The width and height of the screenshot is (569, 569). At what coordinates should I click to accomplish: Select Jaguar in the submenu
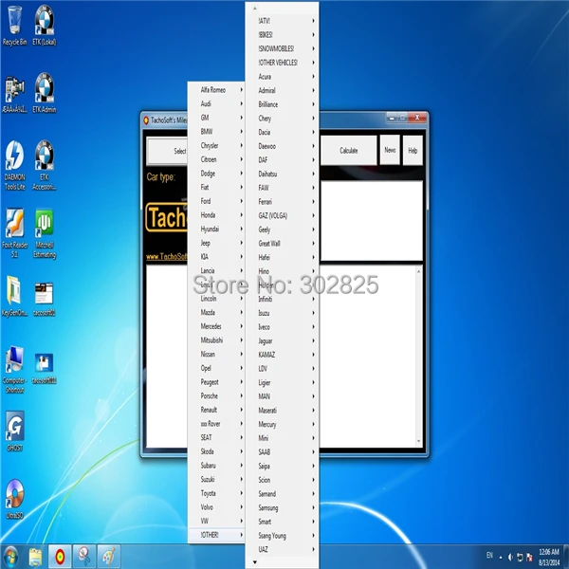tap(282, 340)
